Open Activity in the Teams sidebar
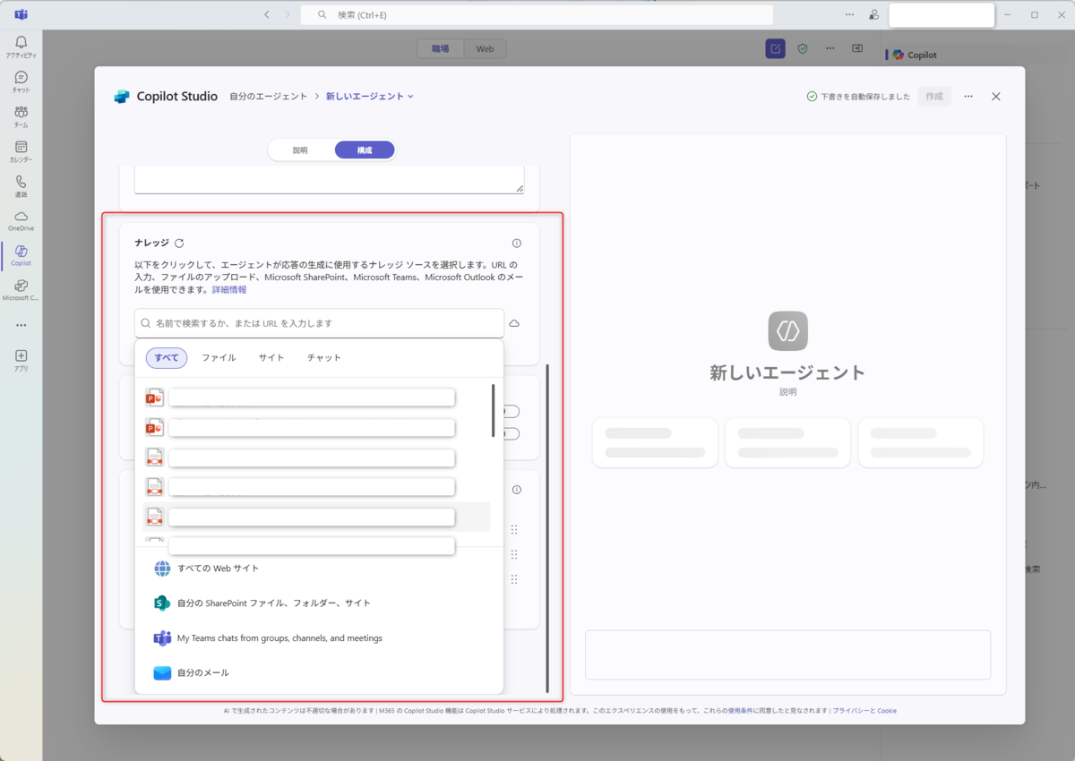The height and width of the screenshot is (761, 1075). [21, 47]
